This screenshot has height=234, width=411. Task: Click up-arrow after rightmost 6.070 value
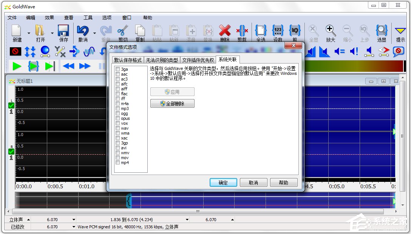pyautogui.click(x=232, y=220)
